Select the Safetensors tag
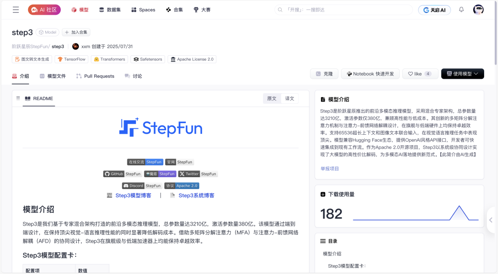This screenshot has height=274, width=498. [148, 59]
